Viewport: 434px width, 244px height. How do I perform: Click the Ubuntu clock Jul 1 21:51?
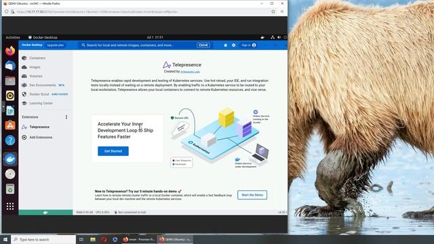point(155,37)
